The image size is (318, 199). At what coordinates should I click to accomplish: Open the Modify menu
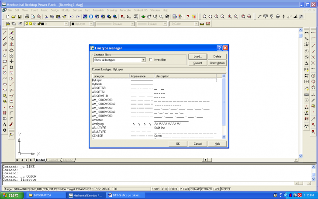[66, 10]
